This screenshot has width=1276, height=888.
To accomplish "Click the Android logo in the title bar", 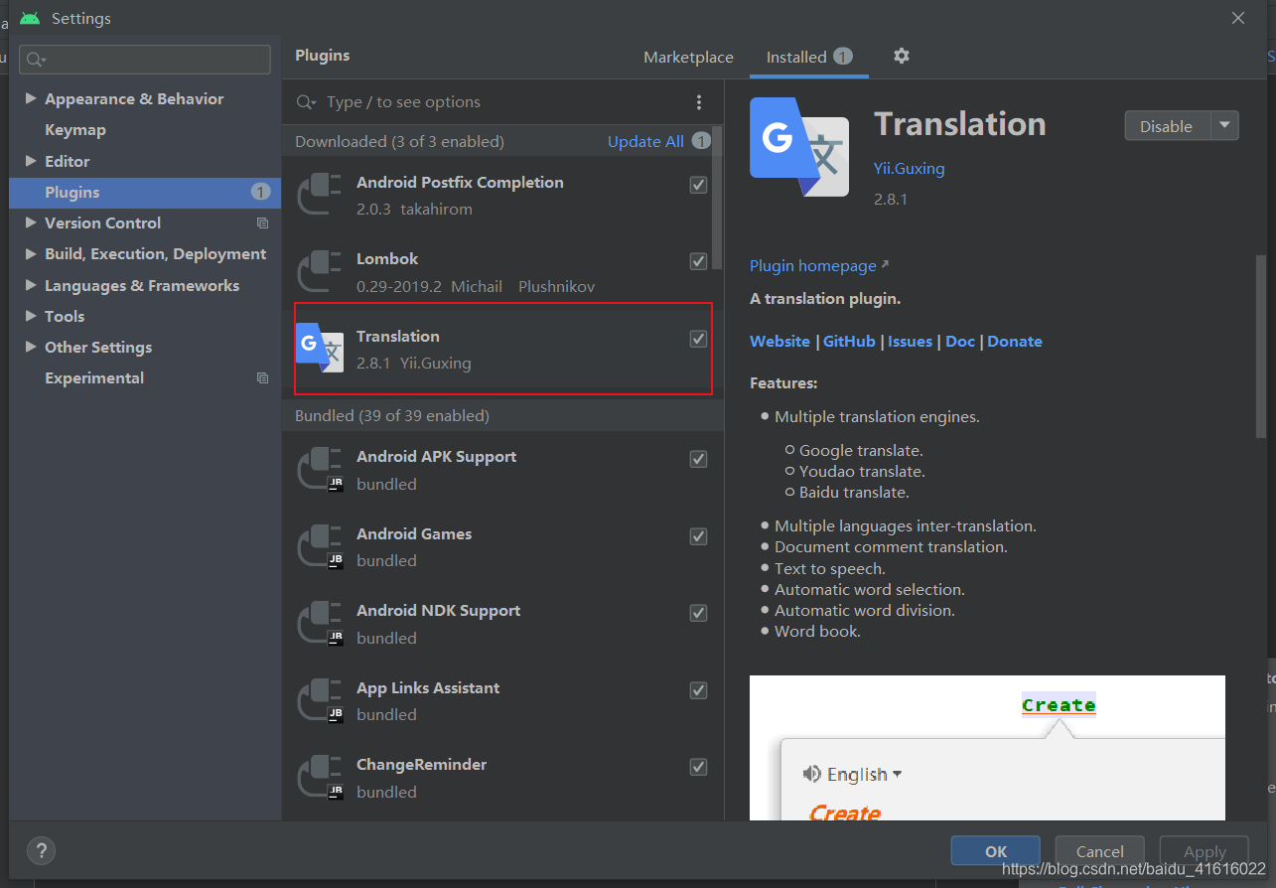I will point(30,18).
